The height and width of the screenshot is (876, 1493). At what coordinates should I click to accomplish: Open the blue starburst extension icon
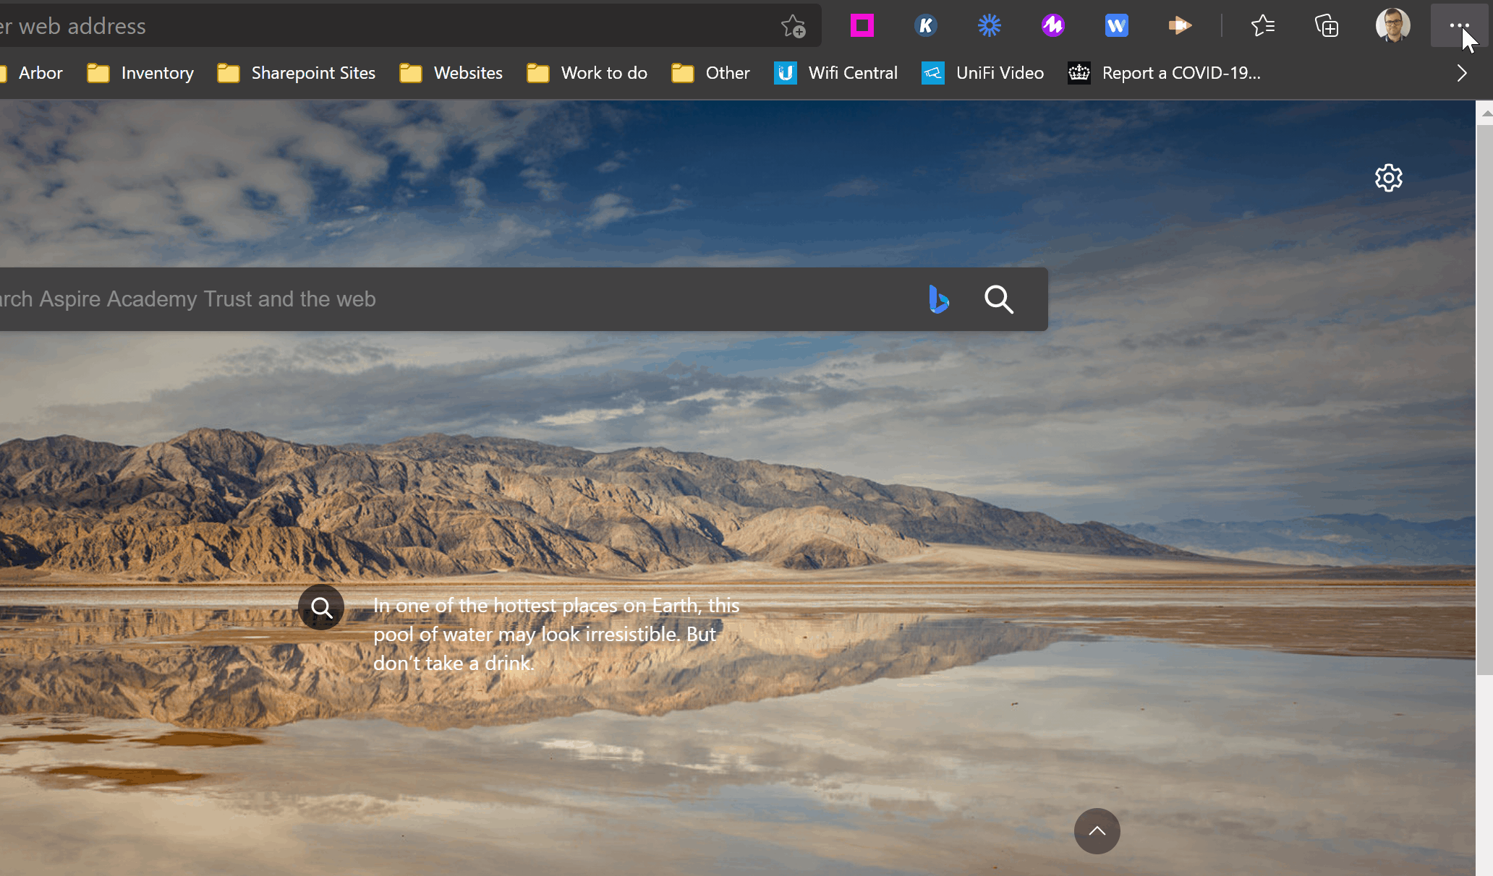coord(989,26)
